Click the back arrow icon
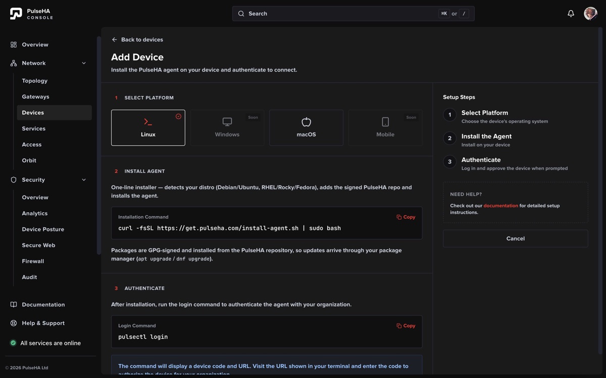 115,39
